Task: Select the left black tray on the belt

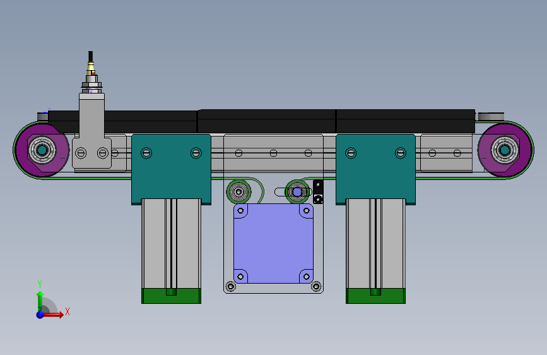Action: click(x=122, y=122)
